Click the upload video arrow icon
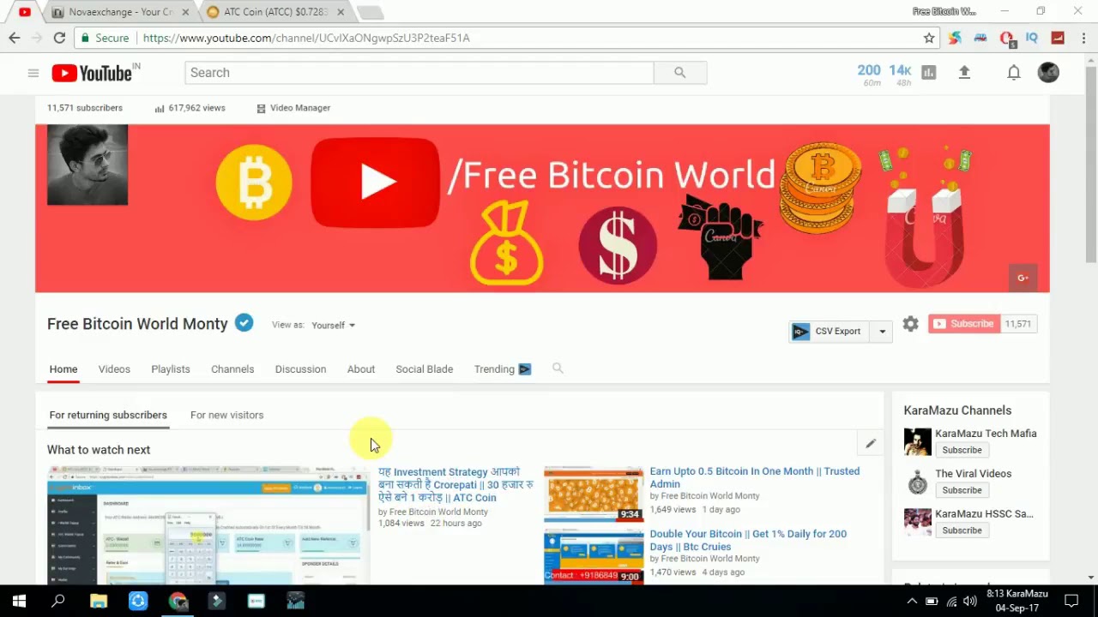Viewport: 1098px width, 617px height. coord(964,73)
